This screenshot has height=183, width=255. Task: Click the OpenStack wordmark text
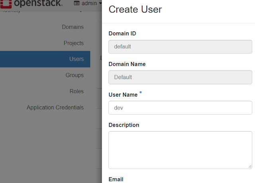[39, 4]
